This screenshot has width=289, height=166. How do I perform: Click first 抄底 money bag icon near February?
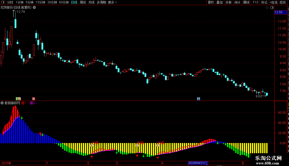(92, 145)
